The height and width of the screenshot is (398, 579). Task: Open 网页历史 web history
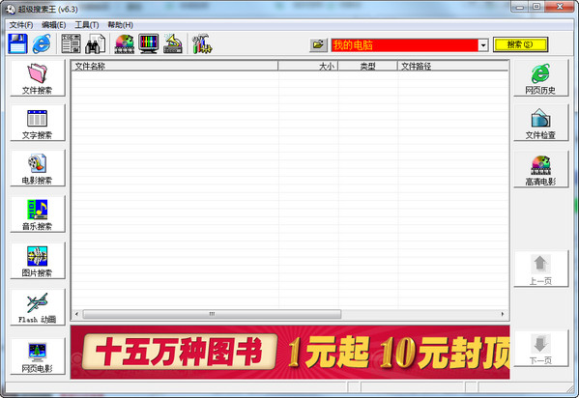[x=540, y=78]
